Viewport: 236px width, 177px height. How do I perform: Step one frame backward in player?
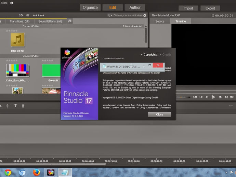click(207, 97)
